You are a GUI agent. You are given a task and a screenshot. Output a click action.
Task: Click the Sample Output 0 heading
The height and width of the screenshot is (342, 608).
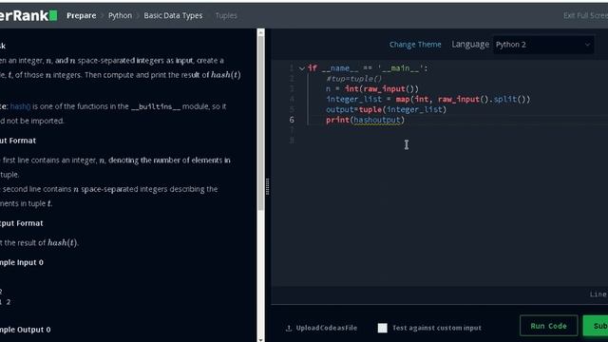pos(26,330)
